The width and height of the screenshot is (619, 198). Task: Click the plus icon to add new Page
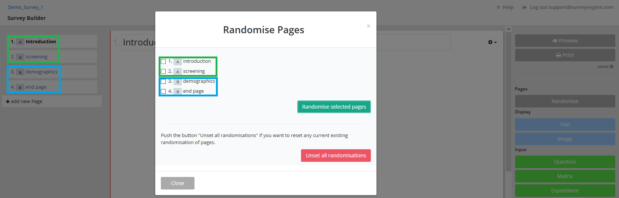pyautogui.click(x=8, y=102)
